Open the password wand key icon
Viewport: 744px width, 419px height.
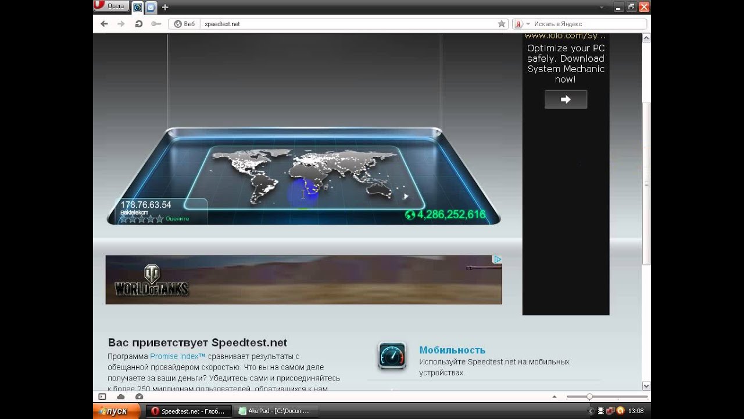click(x=156, y=24)
